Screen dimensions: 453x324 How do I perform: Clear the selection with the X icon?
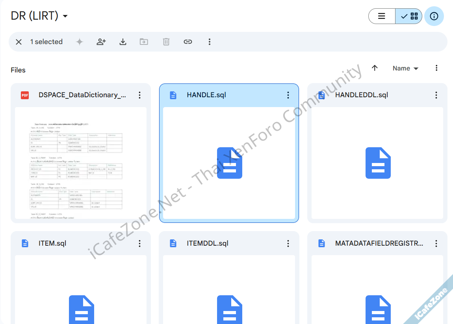click(19, 42)
